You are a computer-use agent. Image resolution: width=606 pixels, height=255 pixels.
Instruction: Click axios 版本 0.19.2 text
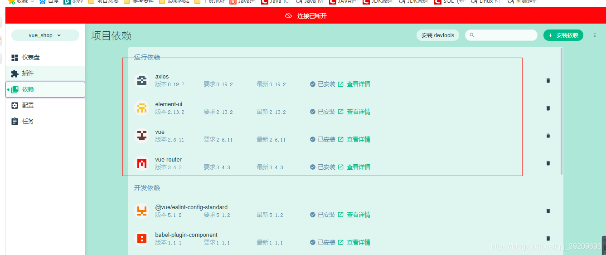pyautogui.click(x=170, y=84)
